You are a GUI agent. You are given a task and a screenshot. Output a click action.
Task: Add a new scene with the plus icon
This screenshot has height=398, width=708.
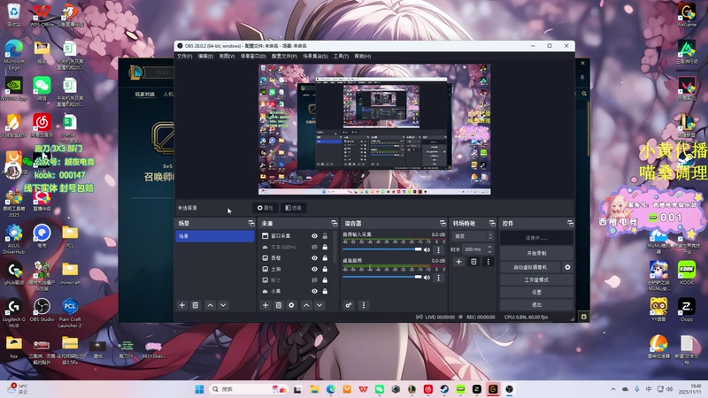[182, 305]
